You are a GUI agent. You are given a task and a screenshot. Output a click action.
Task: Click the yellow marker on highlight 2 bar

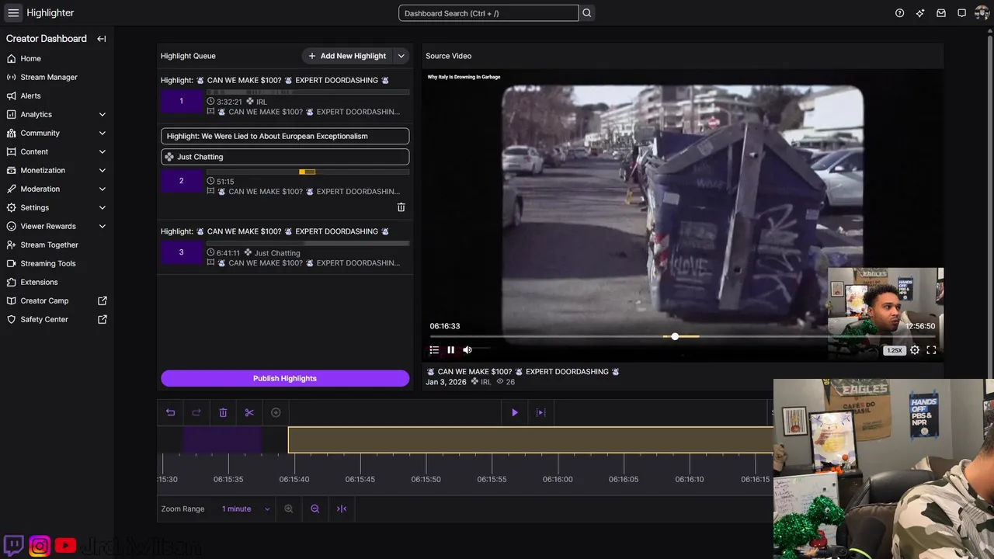[x=308, y=172]
